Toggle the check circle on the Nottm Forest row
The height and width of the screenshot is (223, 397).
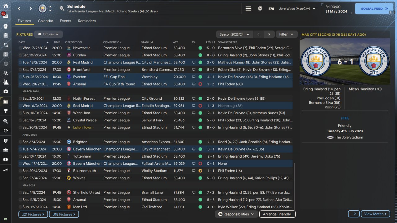(x=20, y=98)
